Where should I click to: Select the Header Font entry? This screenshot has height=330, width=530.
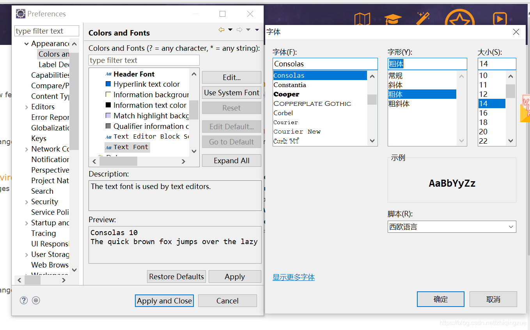(x=130, y=74)
